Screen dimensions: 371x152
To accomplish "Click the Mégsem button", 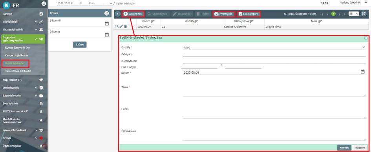I will click(360, 148).
